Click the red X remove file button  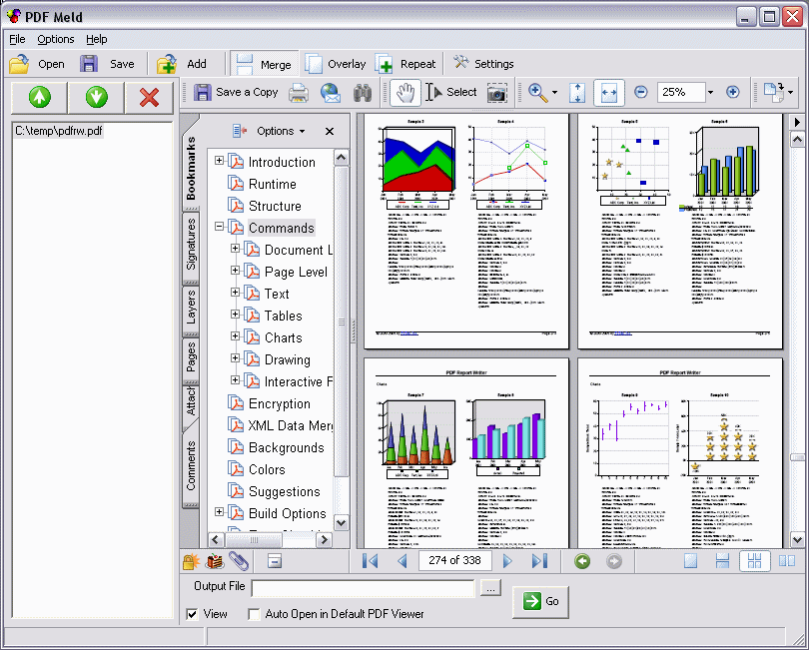(x=149, y=97)
